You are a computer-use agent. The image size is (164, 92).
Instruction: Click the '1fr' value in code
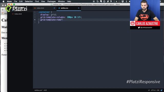pyautogui.click(x=79, y=17)
